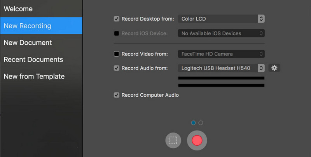Tick the Record iOS Device checkbox

pos(117,33)
